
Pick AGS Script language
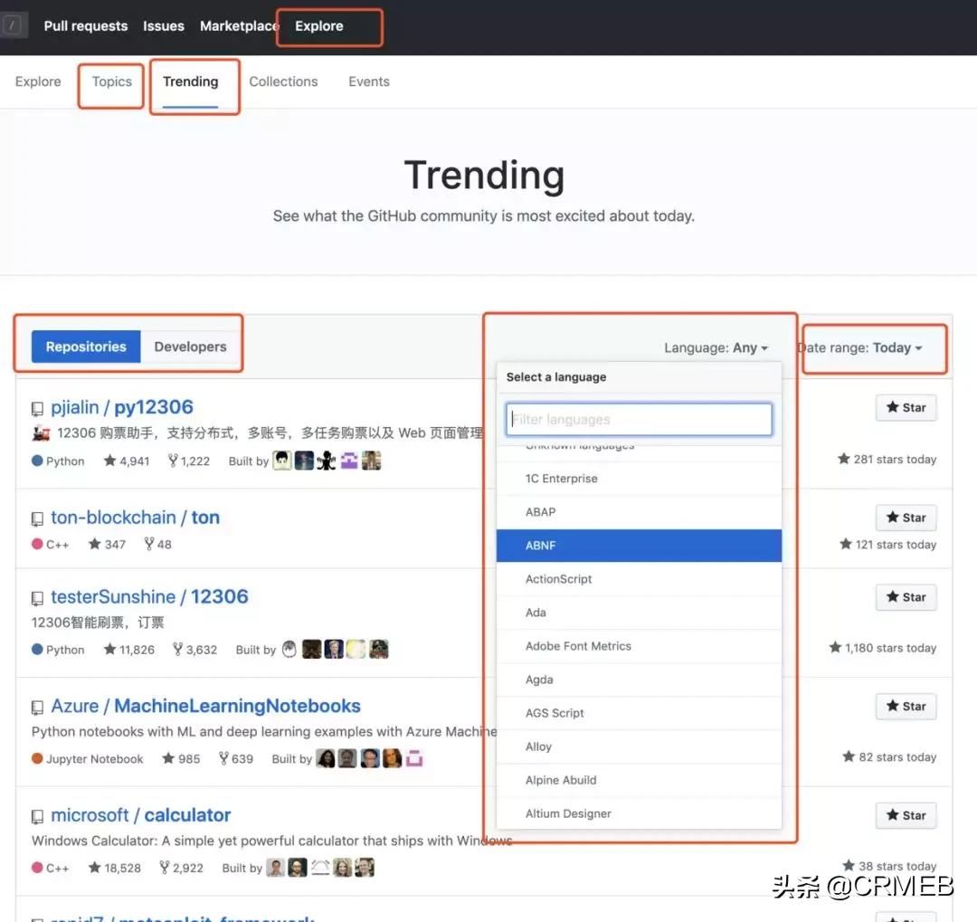pos(639,713)
